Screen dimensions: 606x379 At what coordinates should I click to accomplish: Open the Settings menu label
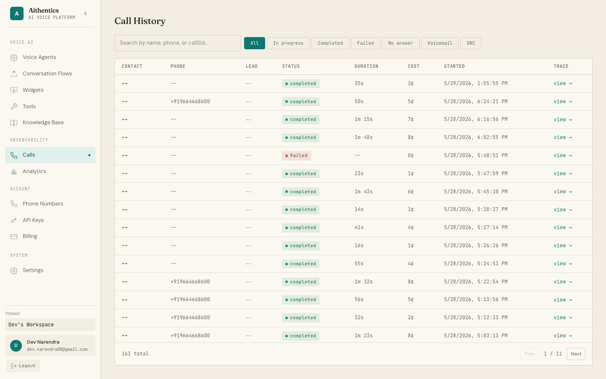click(x=33, y=270)
